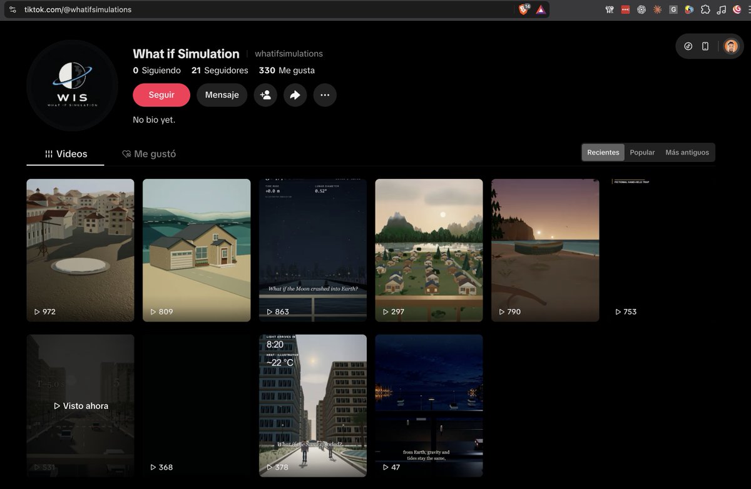This screenshot has height=489, width=751.
Task: Open the phone app download icon
Action: click(705, 46)
